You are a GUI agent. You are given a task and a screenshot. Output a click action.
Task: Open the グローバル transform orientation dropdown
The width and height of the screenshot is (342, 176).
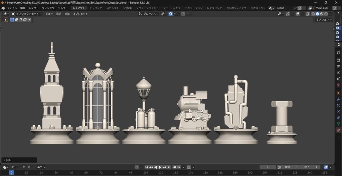(149, 14)
